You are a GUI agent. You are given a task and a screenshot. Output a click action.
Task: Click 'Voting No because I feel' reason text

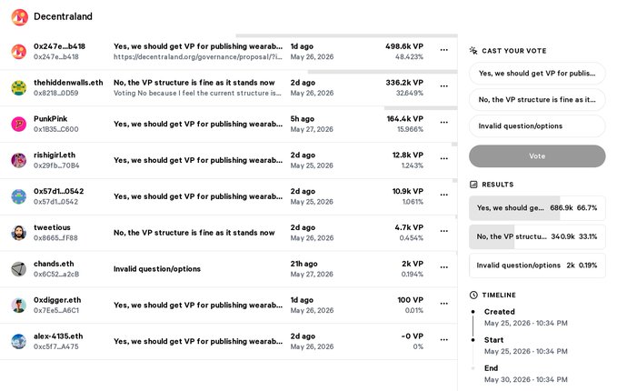(197, 93)
